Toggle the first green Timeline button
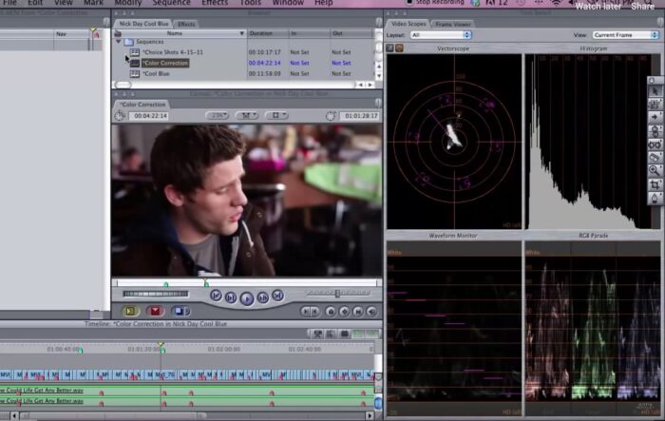 [x=358, y=334]
